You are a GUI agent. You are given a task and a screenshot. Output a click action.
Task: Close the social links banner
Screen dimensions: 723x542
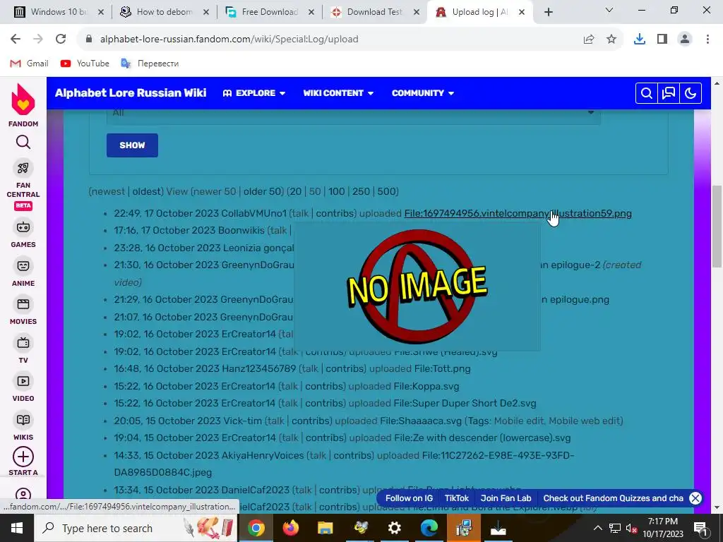tap(695, 498)
